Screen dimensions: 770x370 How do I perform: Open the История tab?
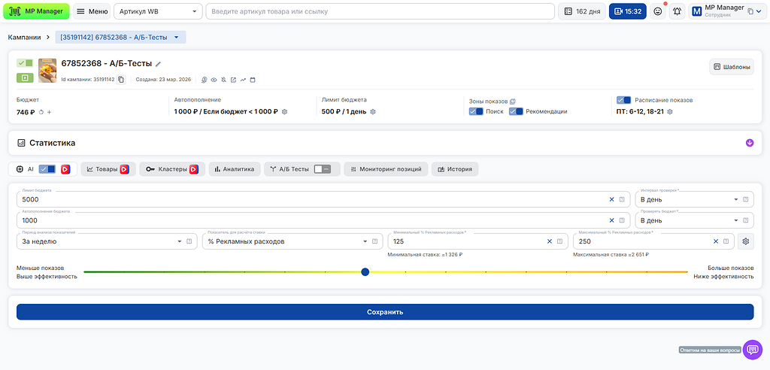[x=454, y=169]
